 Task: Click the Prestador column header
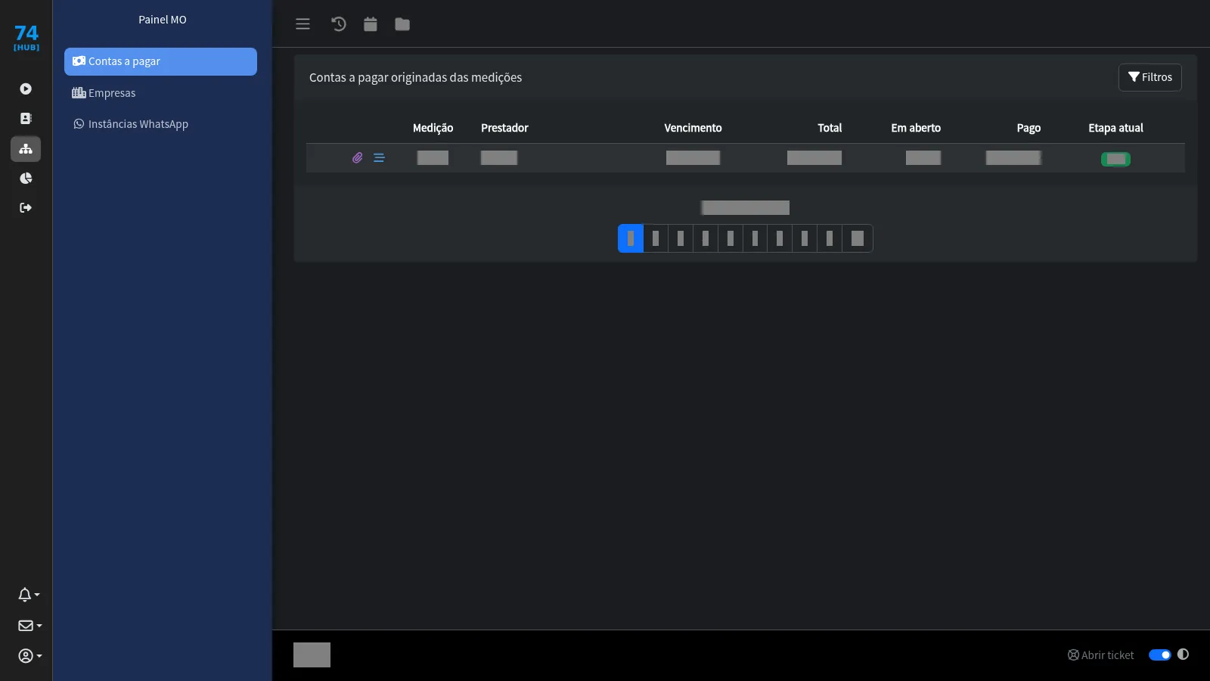coord(504,128)
